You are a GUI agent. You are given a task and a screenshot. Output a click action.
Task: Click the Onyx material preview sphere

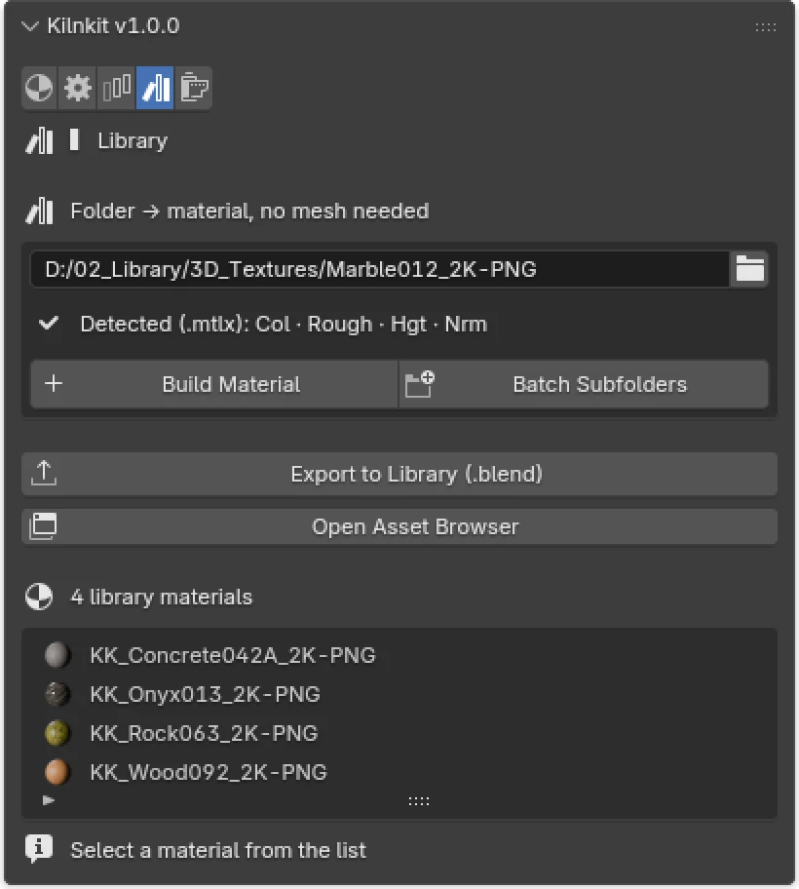pos(57,694)
